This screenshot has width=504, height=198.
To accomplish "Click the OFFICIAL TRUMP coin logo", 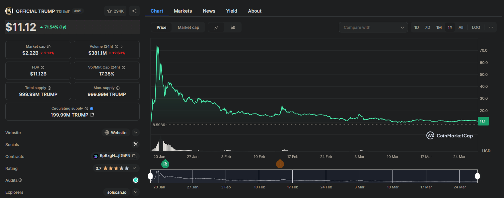I will click(9, 11).
